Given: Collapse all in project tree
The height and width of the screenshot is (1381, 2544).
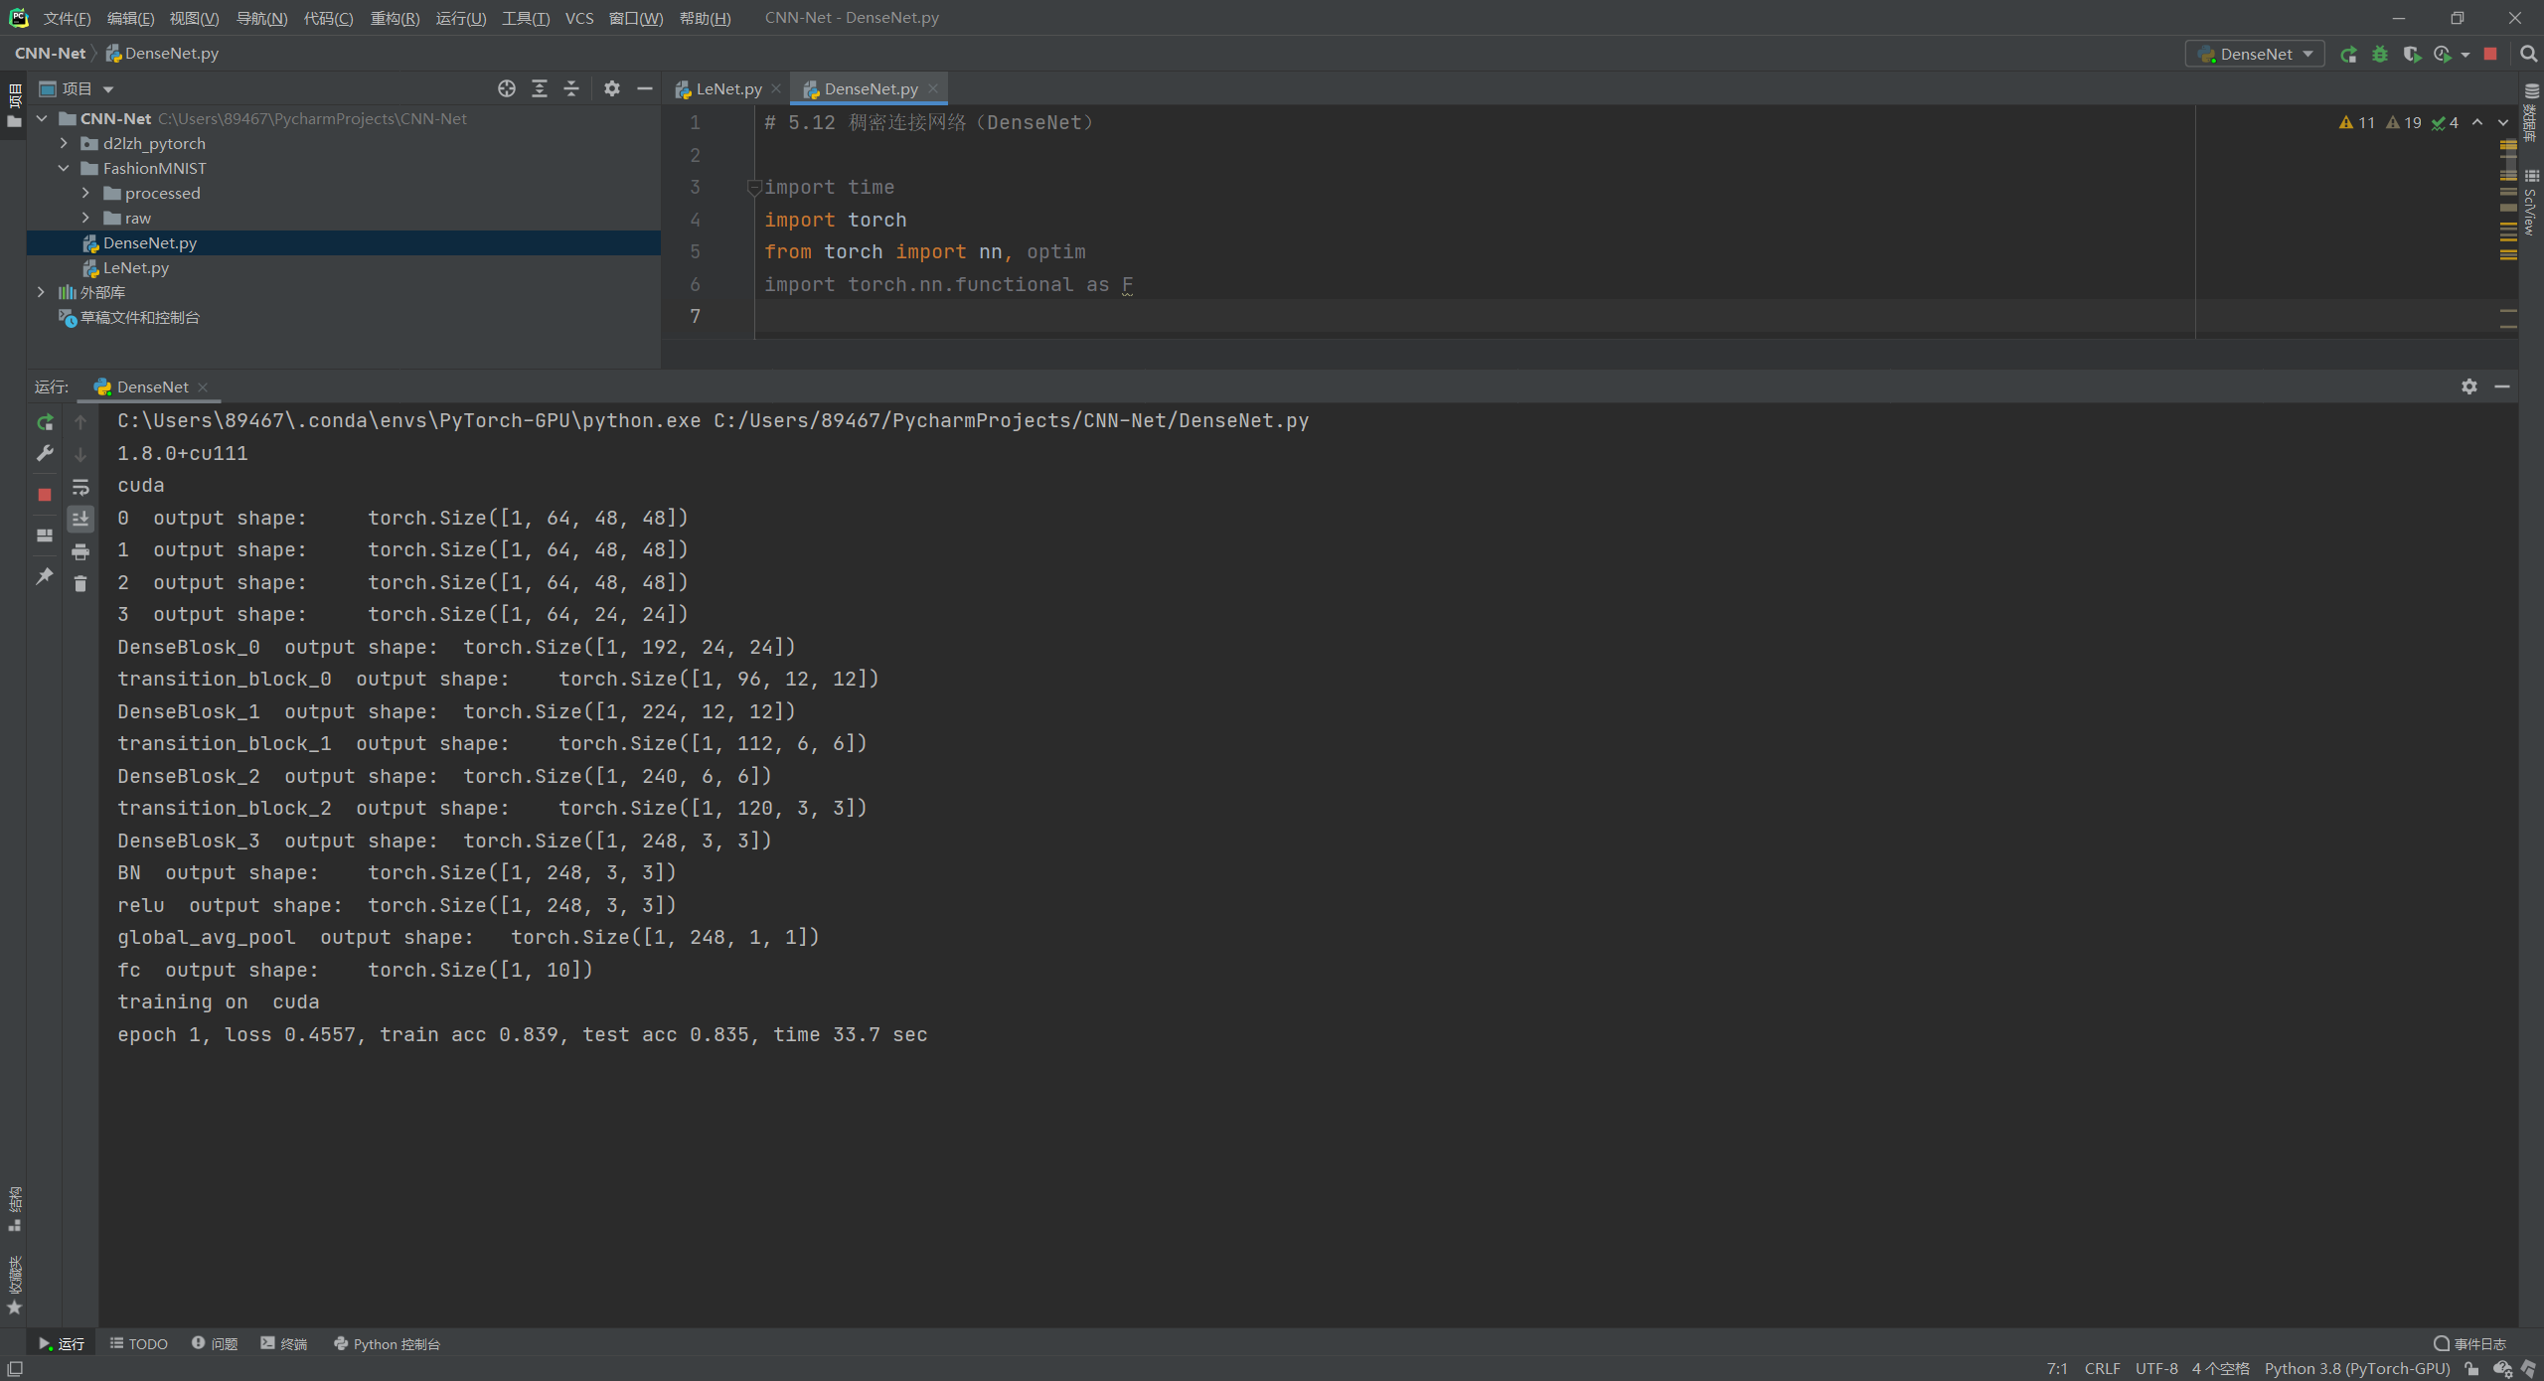Looking at the screenshot, I should 571,88.
